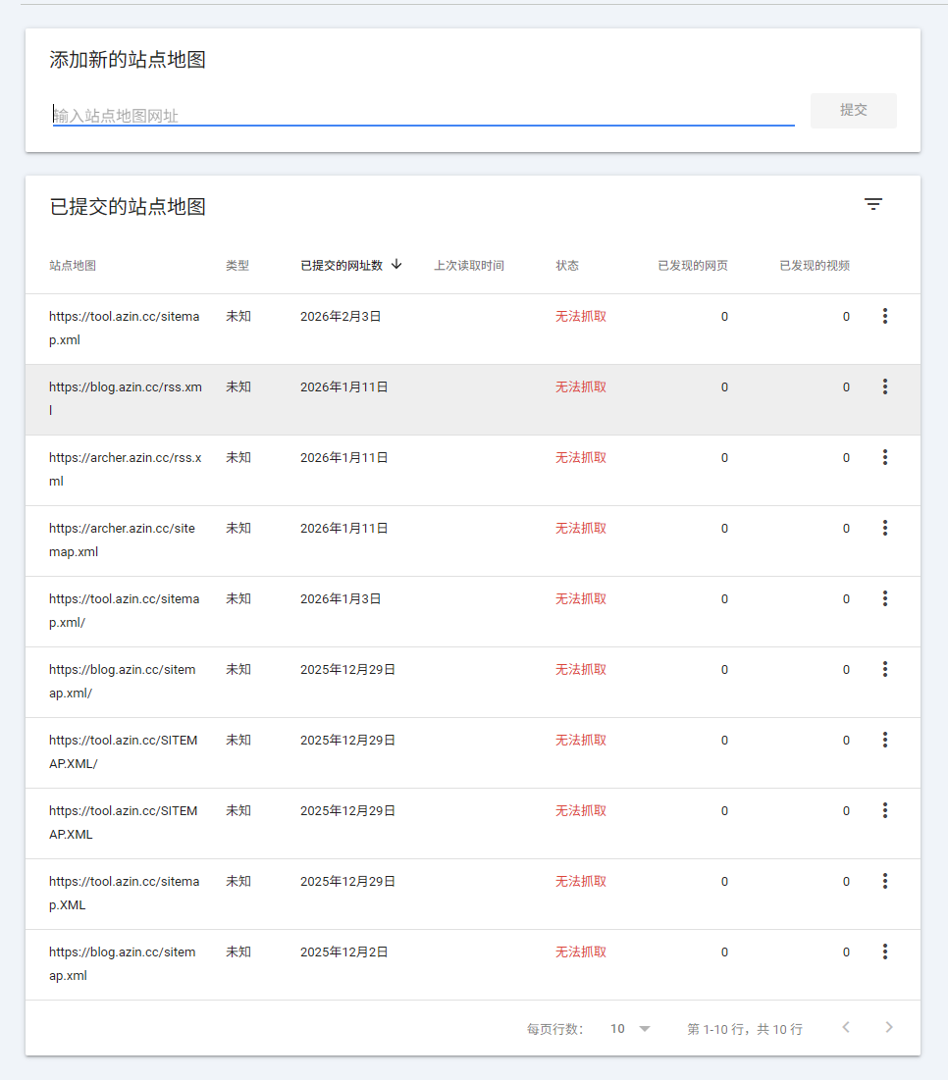Open more options for archer.azin.cc/rss.xml row
The width and height of the screenshot is (948, 1080).
pyautogui.click(x=884, y=457)
